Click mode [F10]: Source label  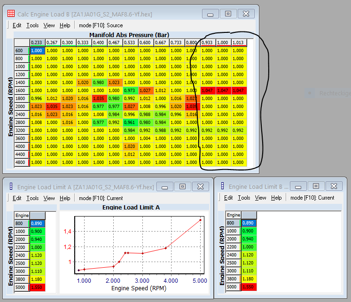101,25
